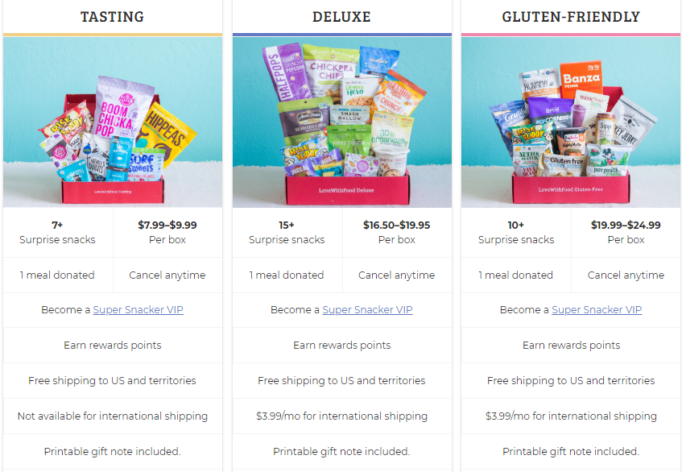This screenshot has height=472, width=682.
Task: Click the 10+ Surprise snacks cell
Action: click(516, 232)
